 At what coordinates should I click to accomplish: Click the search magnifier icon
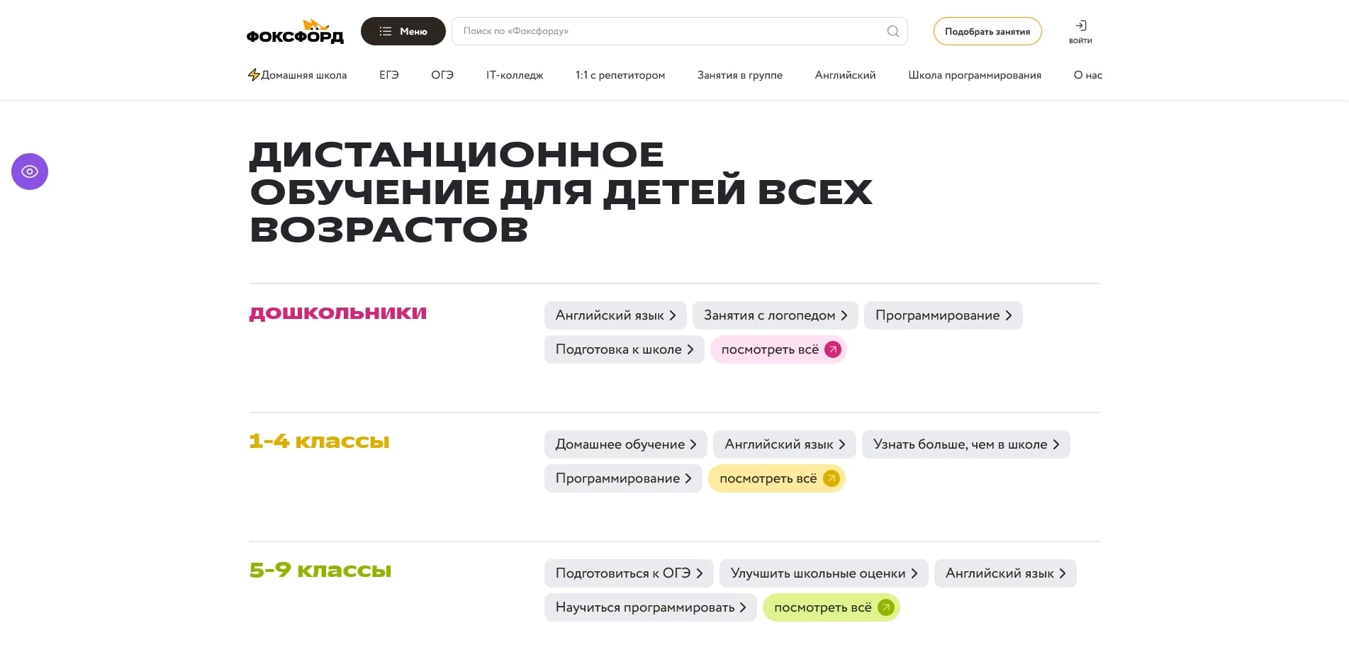click(892, 30)
